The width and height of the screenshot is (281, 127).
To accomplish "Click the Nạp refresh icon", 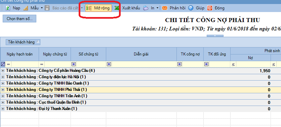I will click(8, 8).
